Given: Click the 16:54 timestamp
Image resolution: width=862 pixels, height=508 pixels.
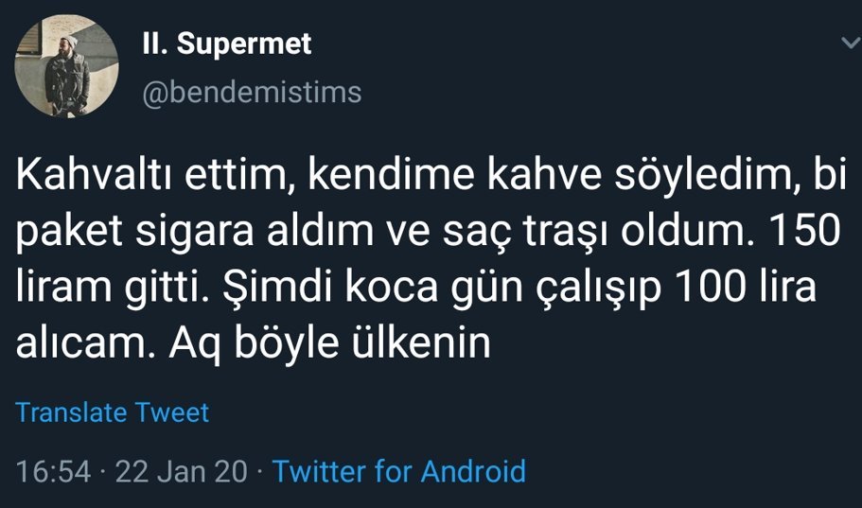Looking at the screenshot, I should [53, 470].
